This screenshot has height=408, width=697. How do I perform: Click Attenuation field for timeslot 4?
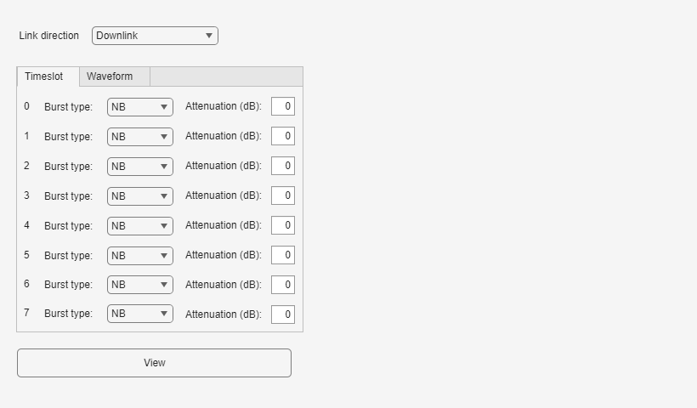[283, 225]
